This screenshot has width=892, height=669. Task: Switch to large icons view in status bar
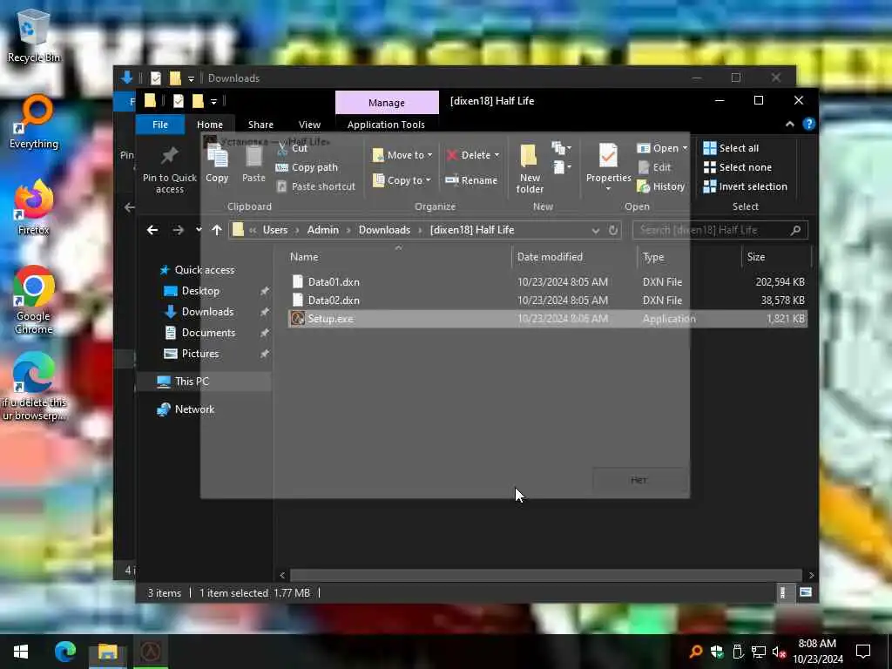tap(806, 592)
